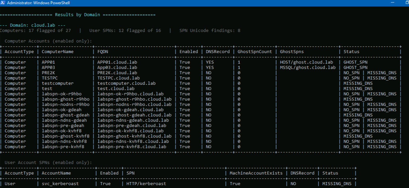This screenshot has height=188, width=409.
Task: Click 'HTTP/kerberoast' SPN value
Action: coord(146,184)
